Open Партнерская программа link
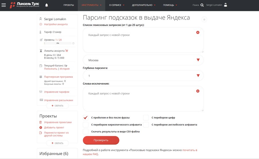Image resolution: width=259 pixels, height=159 pixels. click(x=58, y=77)
